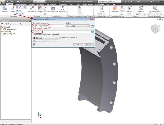The width and height of the screenshot is (164, 125).
Task: Toggle Виртуальный компонент checkbox
Action: (x=60, y=38)
